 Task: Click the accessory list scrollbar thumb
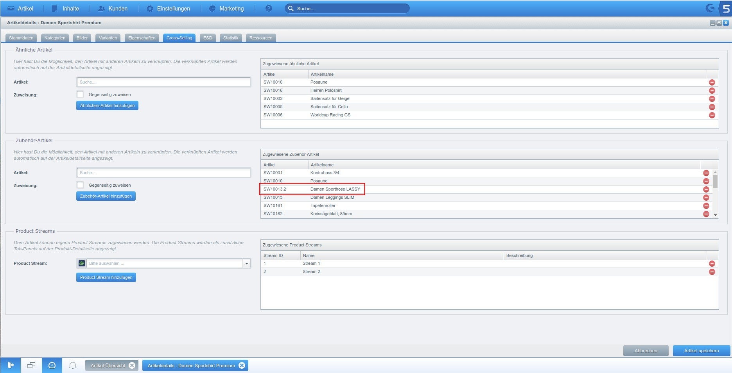click(715, 182)
